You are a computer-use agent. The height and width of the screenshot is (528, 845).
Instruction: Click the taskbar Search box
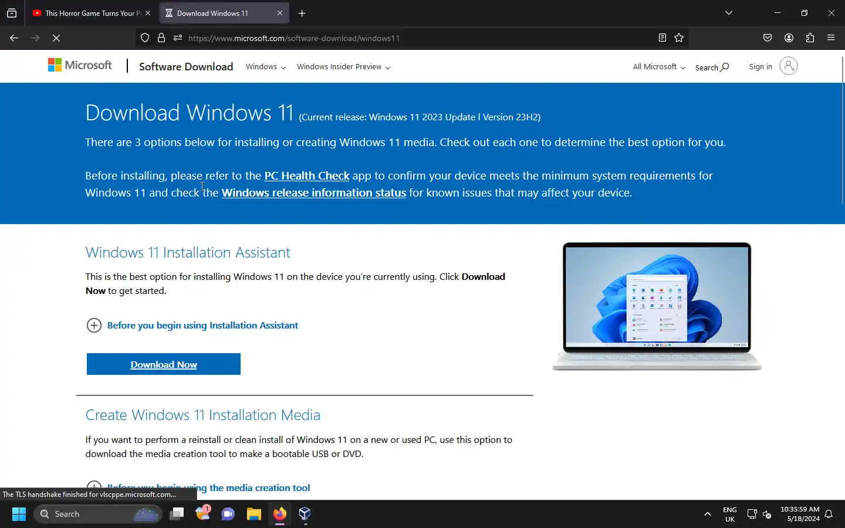pos(98,514)
